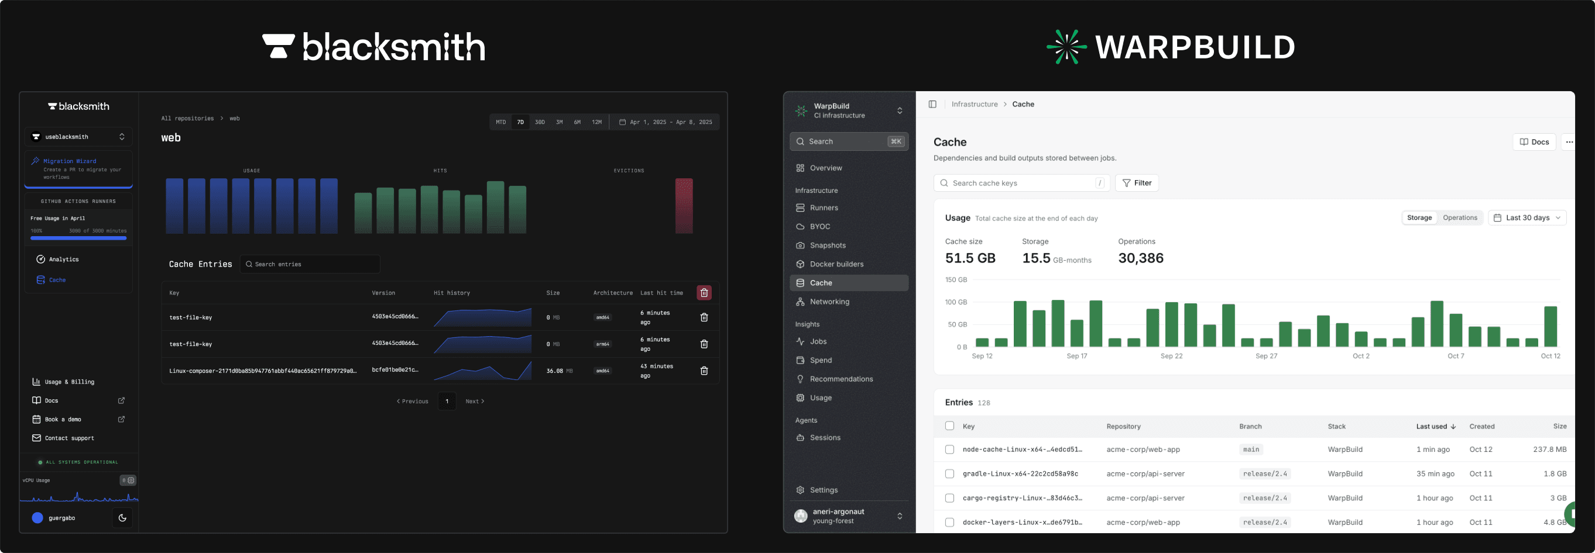
Task: Click the Free Usage progress bar
Action: [78, 238]
